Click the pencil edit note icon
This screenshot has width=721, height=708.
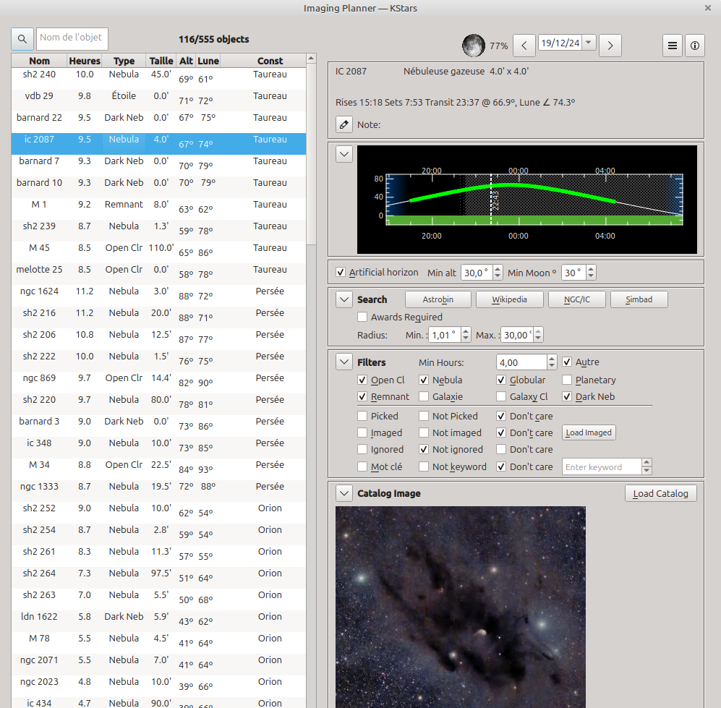[x=344, y=124]
